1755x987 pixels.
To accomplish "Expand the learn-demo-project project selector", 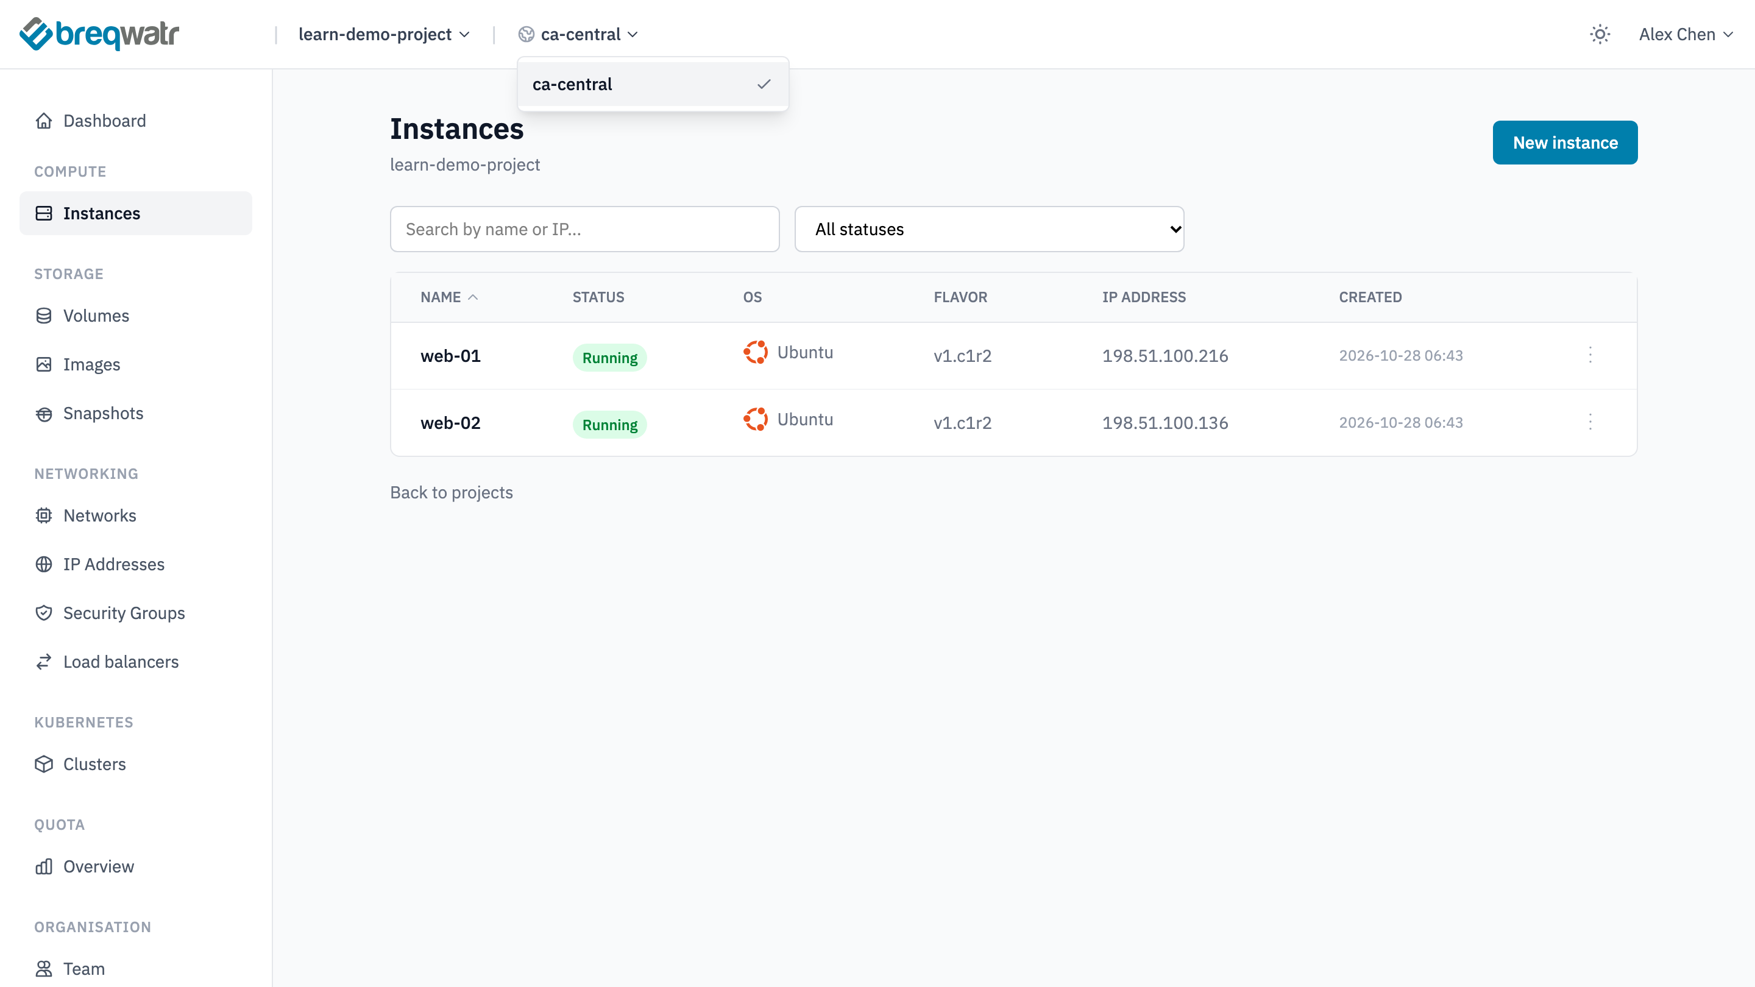I will [385, 34].
